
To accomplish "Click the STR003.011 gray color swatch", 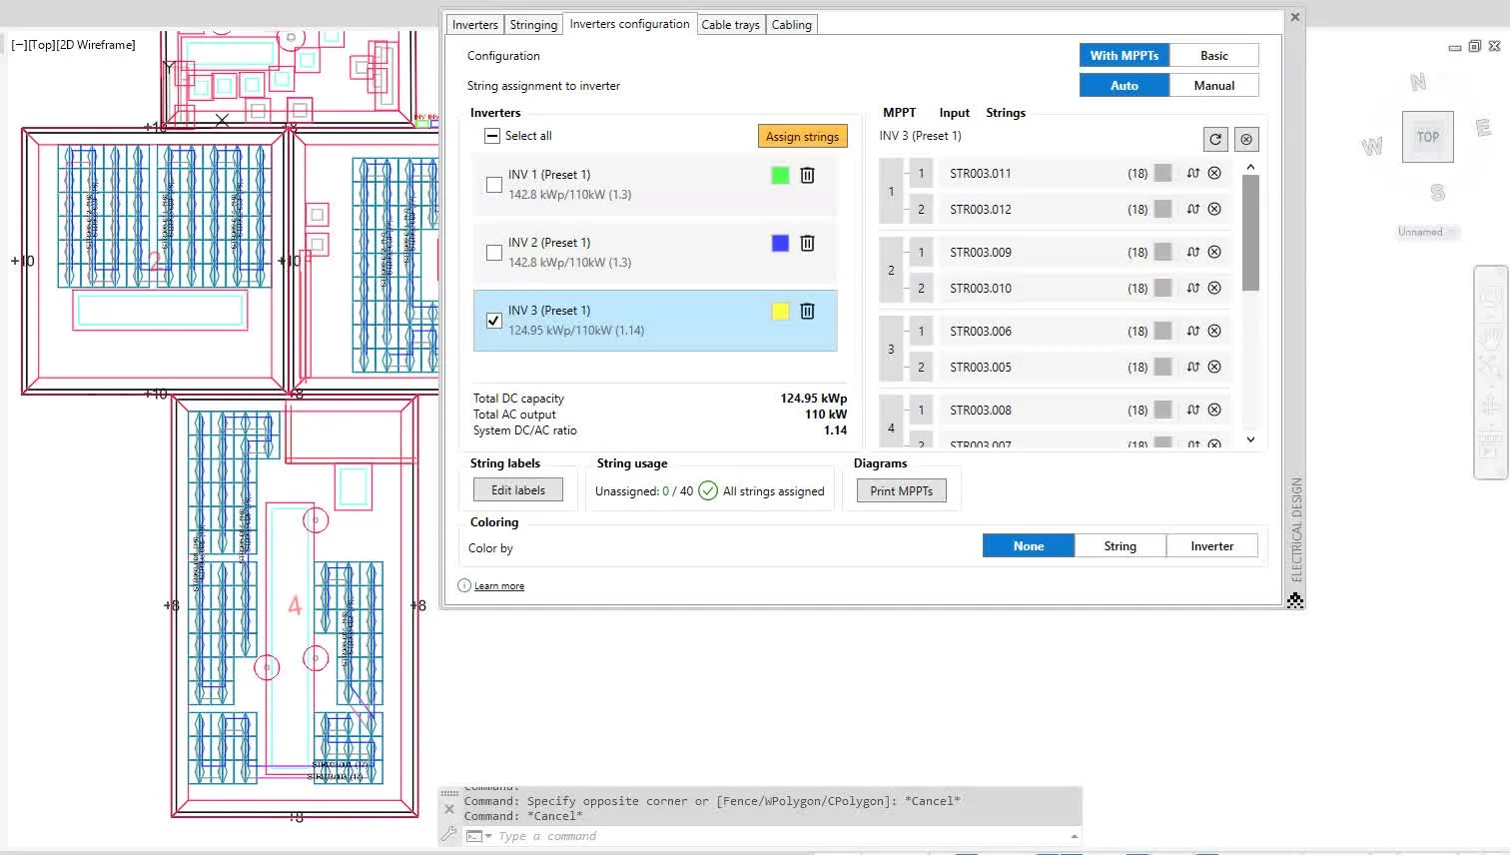I will pos(1162,173).
